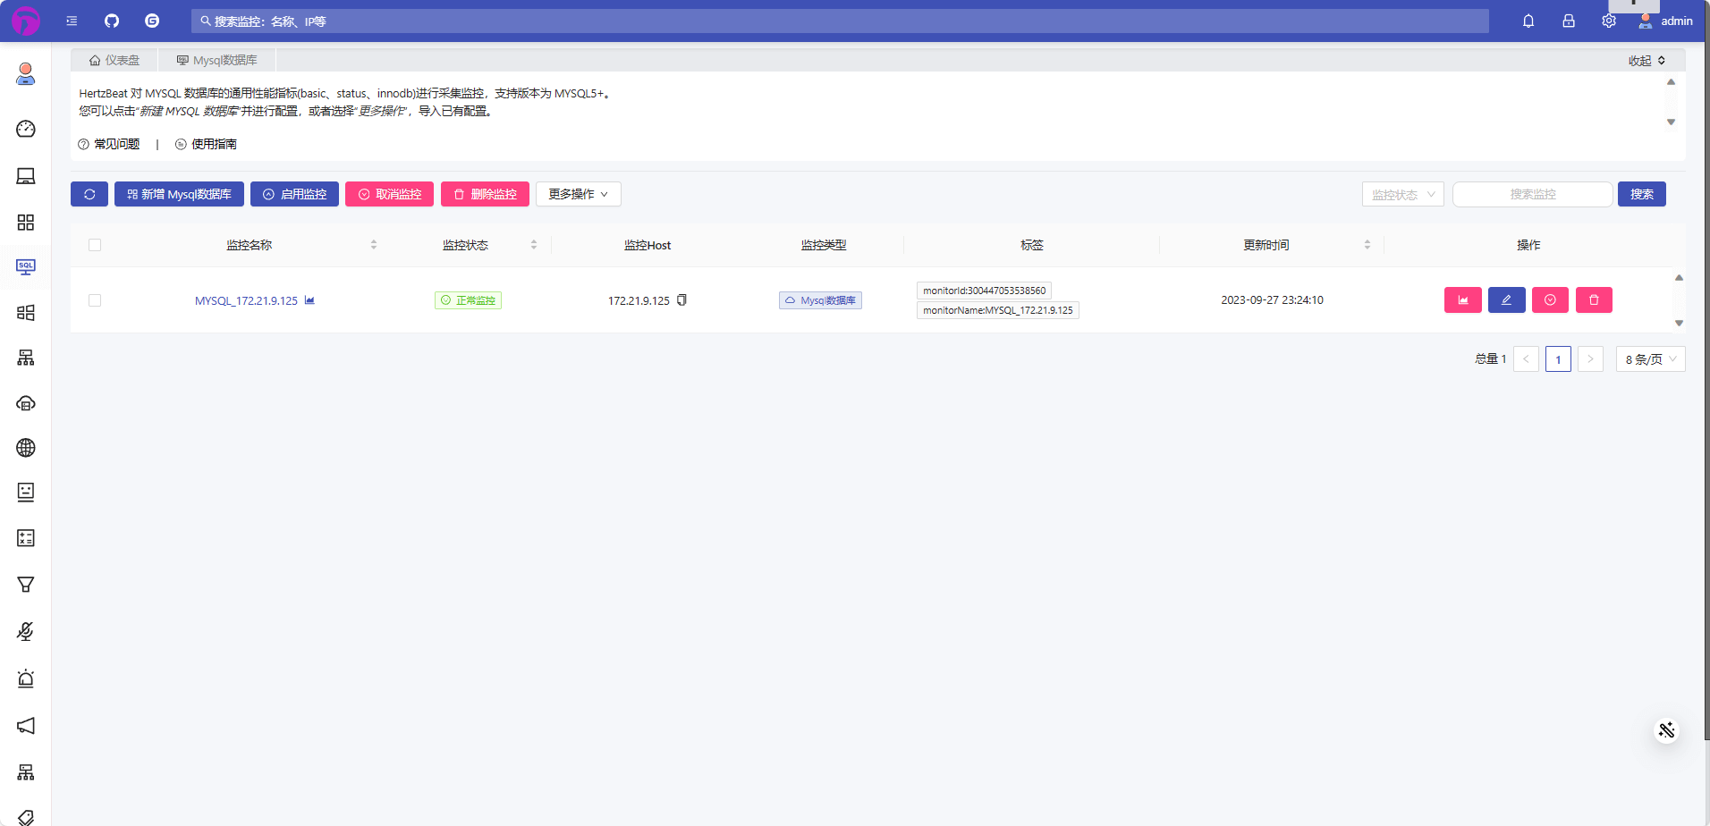Open the monitoring chart for MYSQL_172.21.9.125
The height and width of the screenshot is (826, 1710).
1463,299
